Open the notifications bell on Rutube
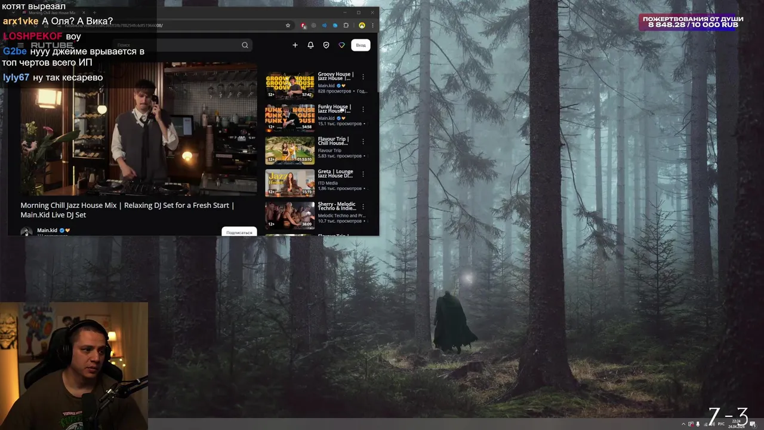This screenshot has width=764, height=430. (310, 45)
